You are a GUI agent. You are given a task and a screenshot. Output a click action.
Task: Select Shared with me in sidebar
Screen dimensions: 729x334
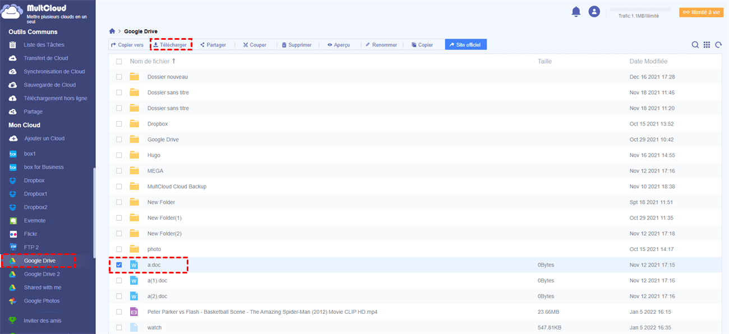43,287
